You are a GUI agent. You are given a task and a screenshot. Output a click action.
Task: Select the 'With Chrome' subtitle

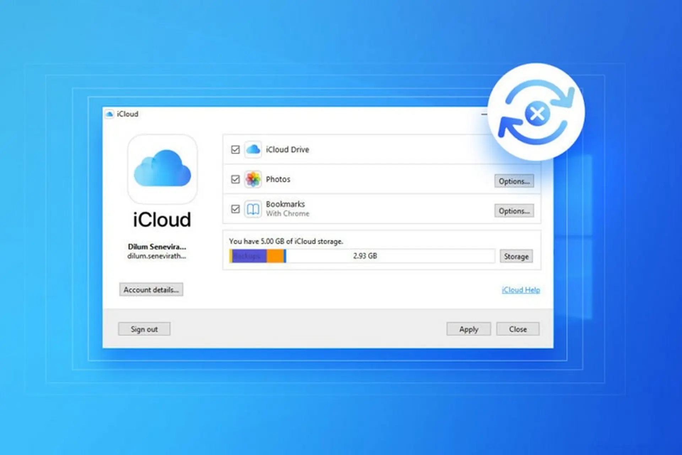(288, 214)
